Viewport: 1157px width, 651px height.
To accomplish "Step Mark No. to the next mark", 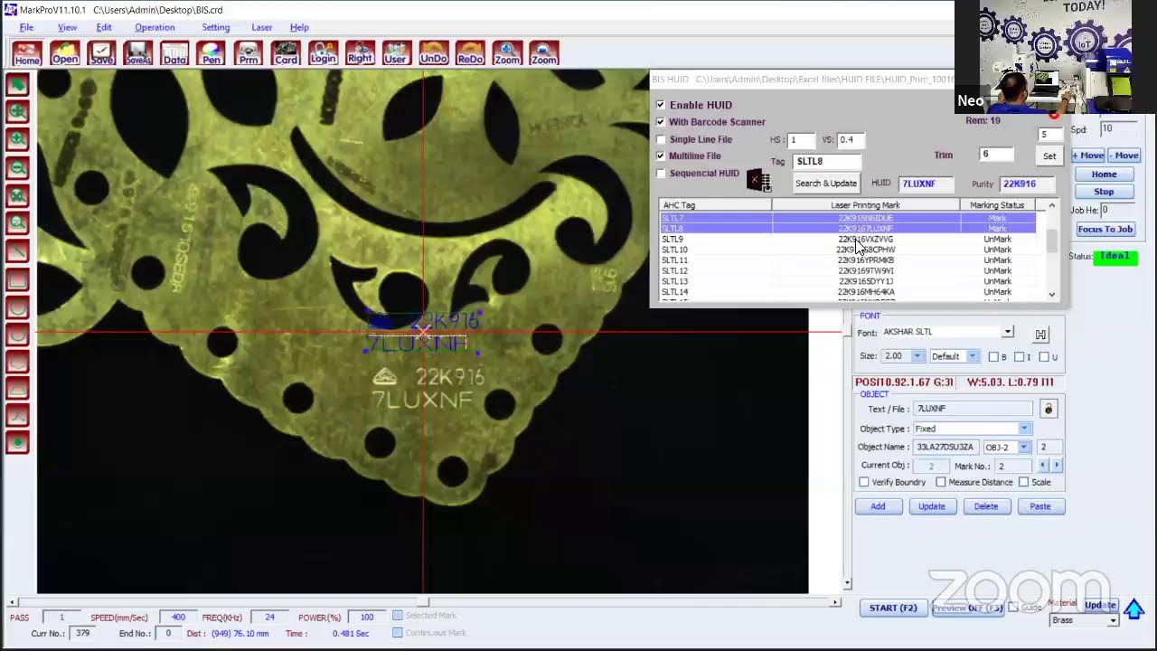I will click(x=1056, y=465).
